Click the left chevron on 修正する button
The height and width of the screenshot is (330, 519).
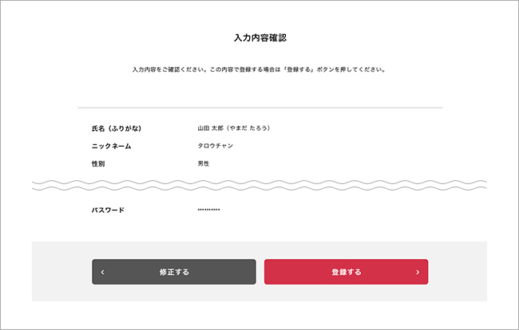(102, 272)
